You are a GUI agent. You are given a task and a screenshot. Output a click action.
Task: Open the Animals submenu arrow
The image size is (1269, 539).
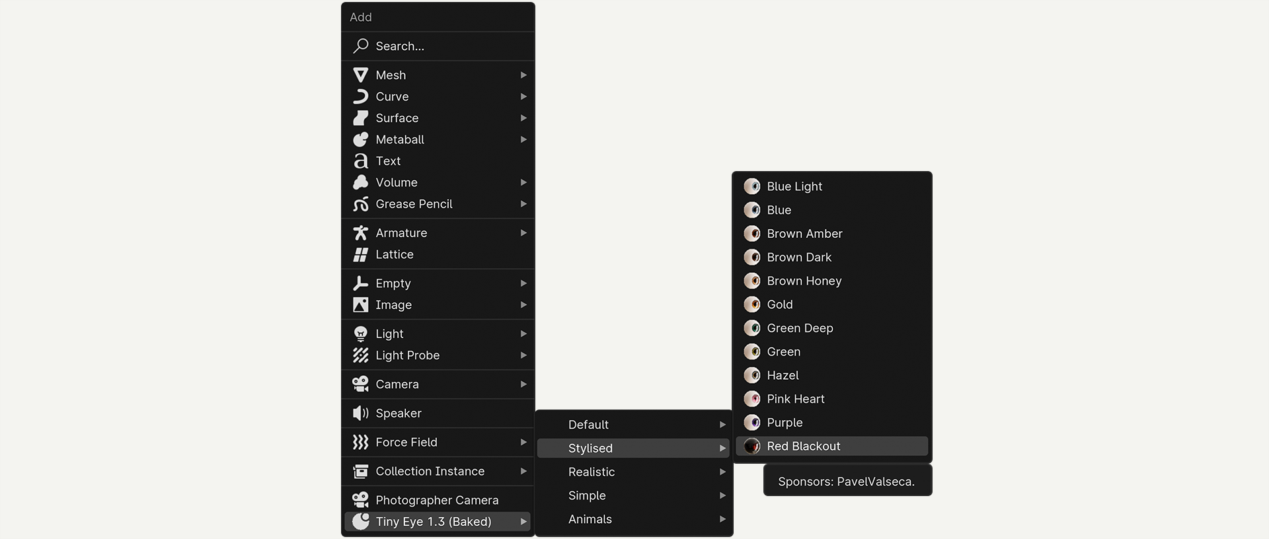coord(722,519)
